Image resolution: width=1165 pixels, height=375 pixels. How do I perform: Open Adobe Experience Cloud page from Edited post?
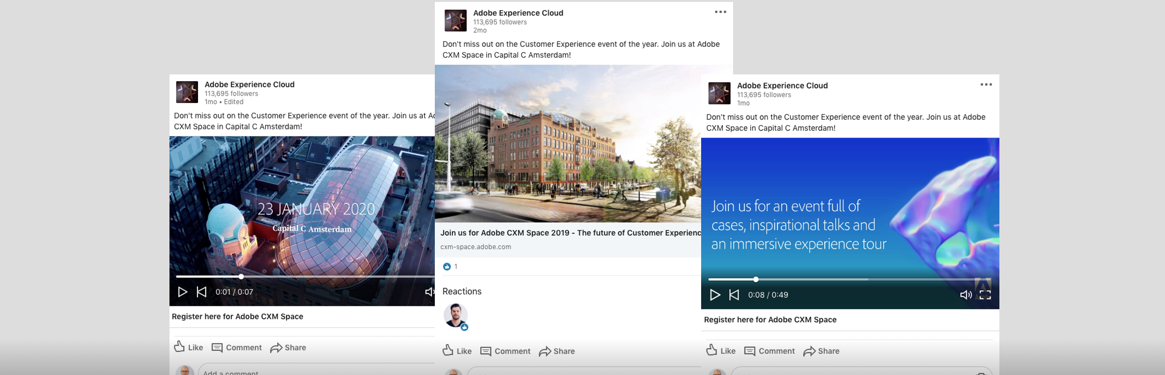click(x=249, y=85)
